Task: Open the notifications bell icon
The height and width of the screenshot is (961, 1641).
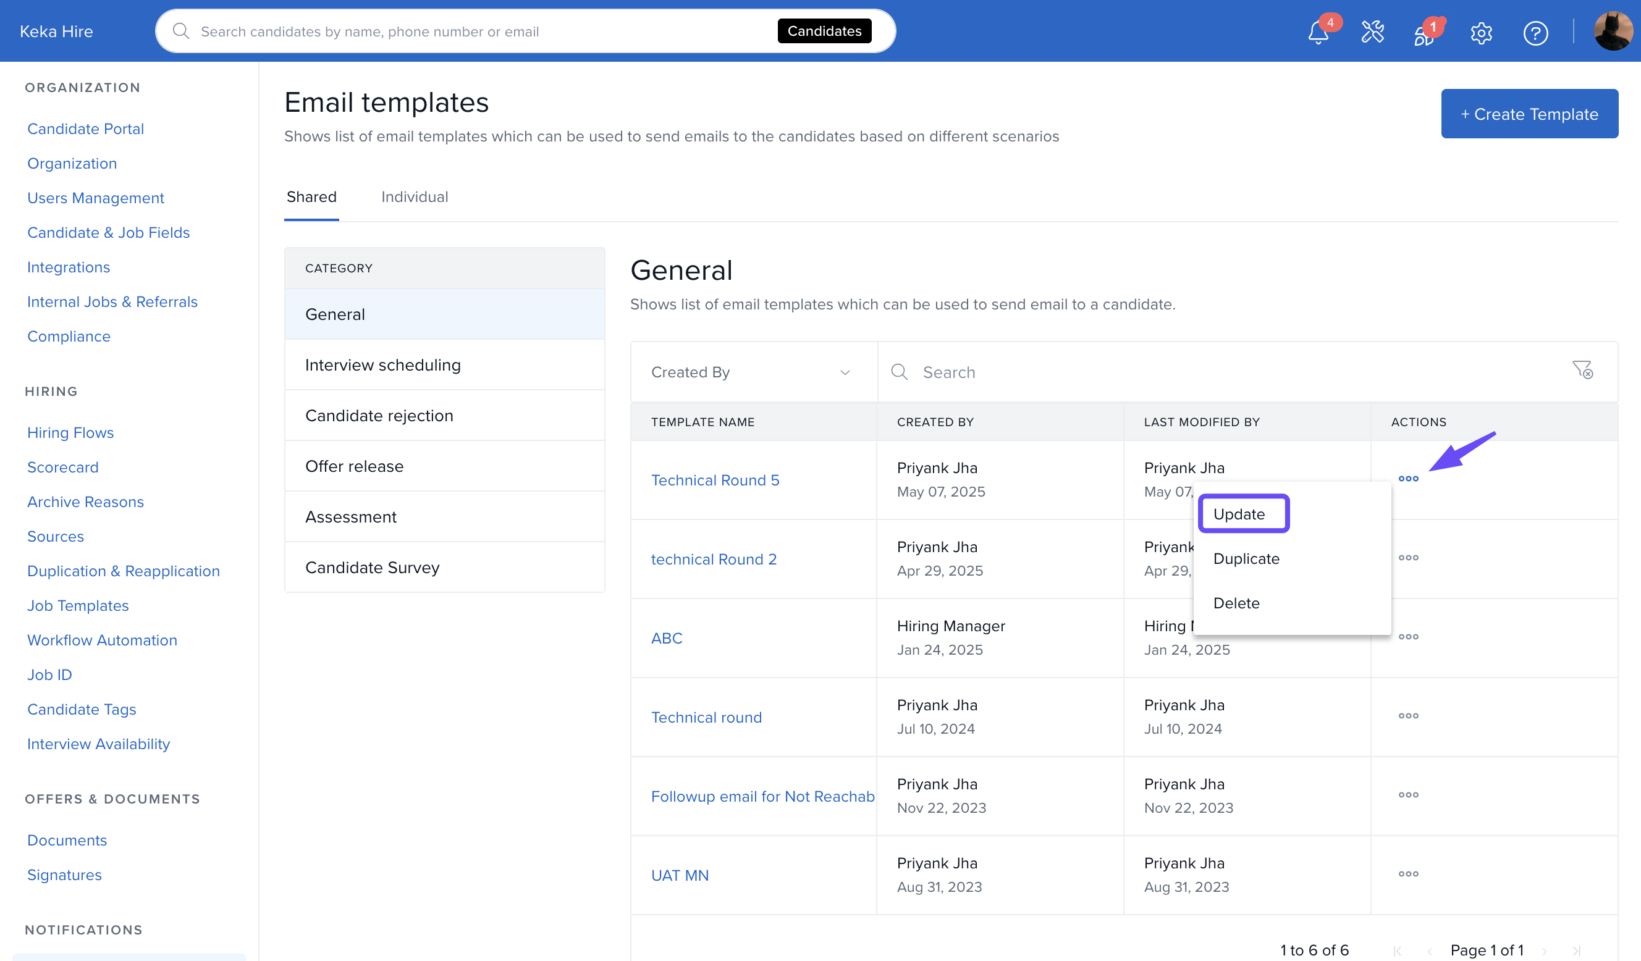Action: click(x=1318, y=33)
